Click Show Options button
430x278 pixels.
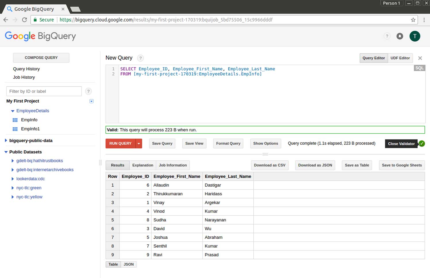click(x=266, y=144)
